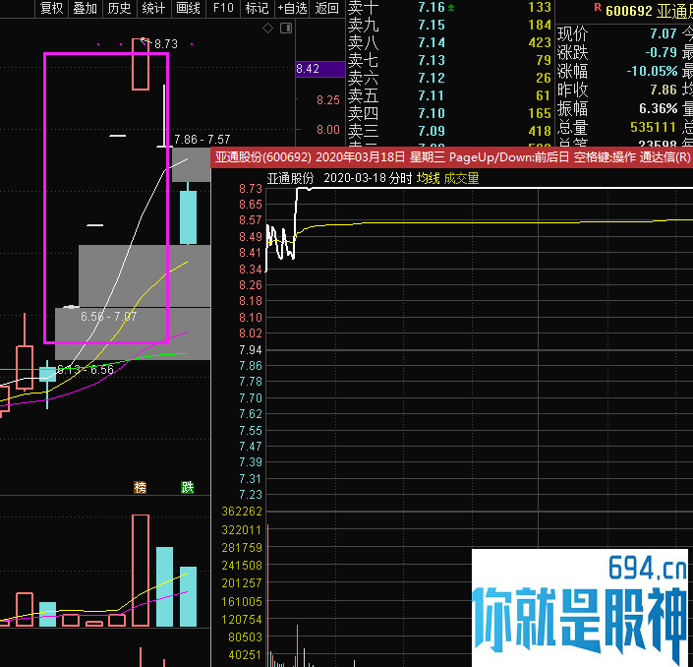Add stock with +自选 button
Image resolution: width=693 pixels, height=667 pixels.
coord(292,8)
